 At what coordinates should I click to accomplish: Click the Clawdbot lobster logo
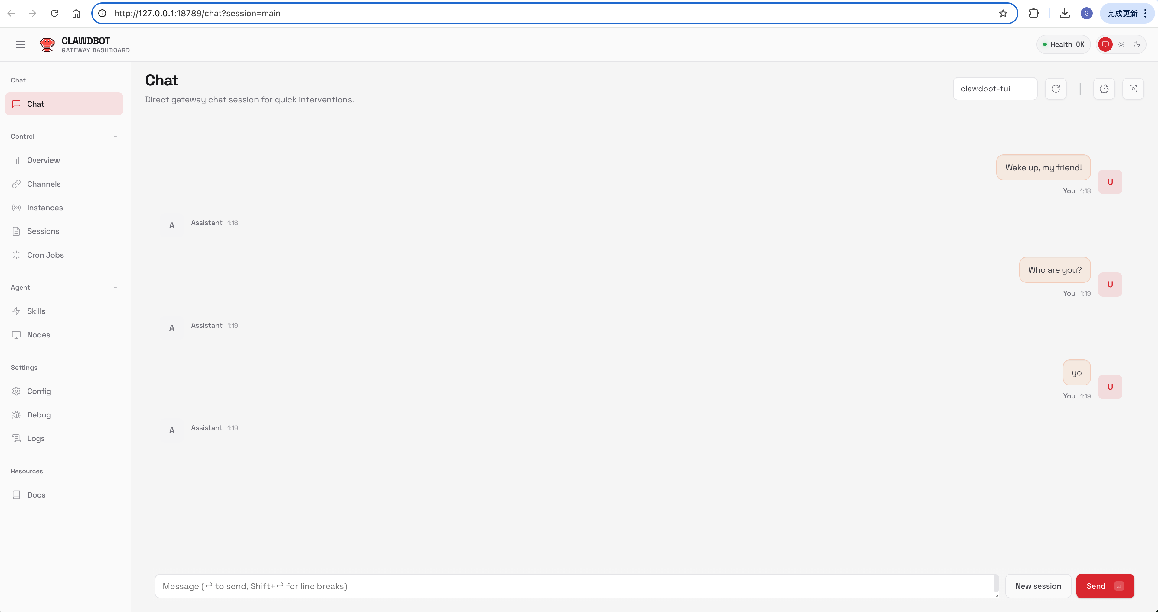[47, 44]
